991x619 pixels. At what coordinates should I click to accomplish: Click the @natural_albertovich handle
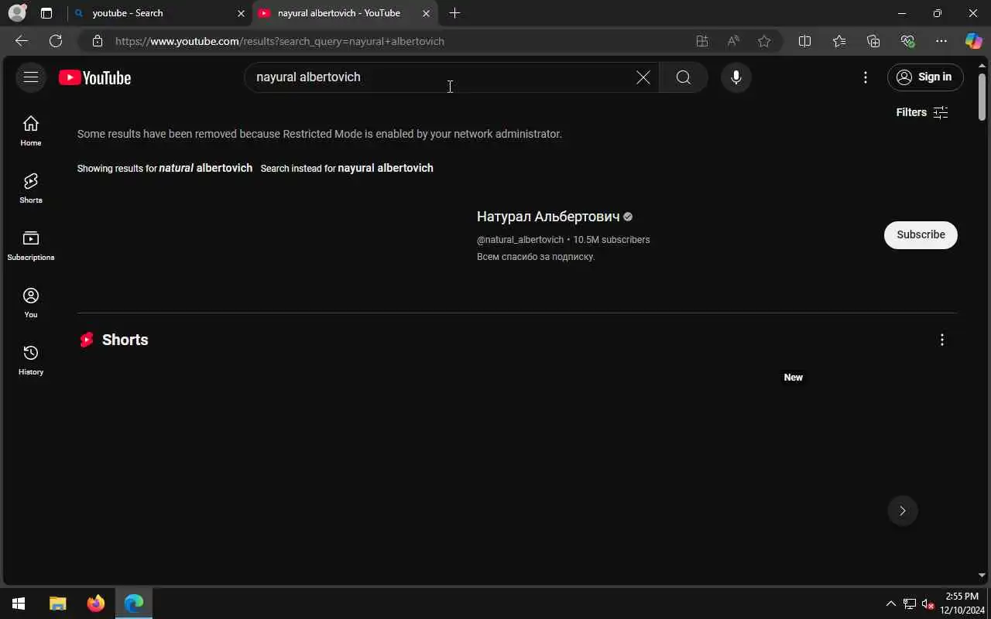(x=520, y=240)
